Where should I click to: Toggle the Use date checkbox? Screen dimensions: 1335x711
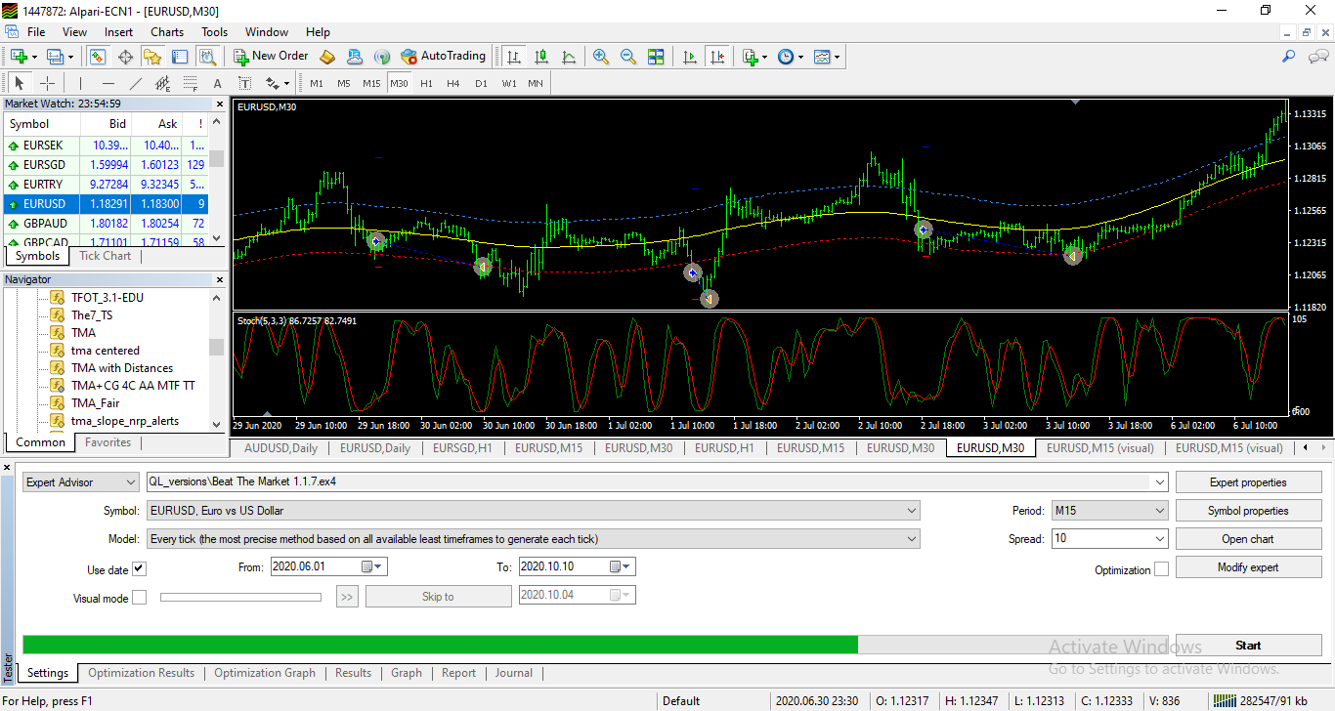(139, 569)
